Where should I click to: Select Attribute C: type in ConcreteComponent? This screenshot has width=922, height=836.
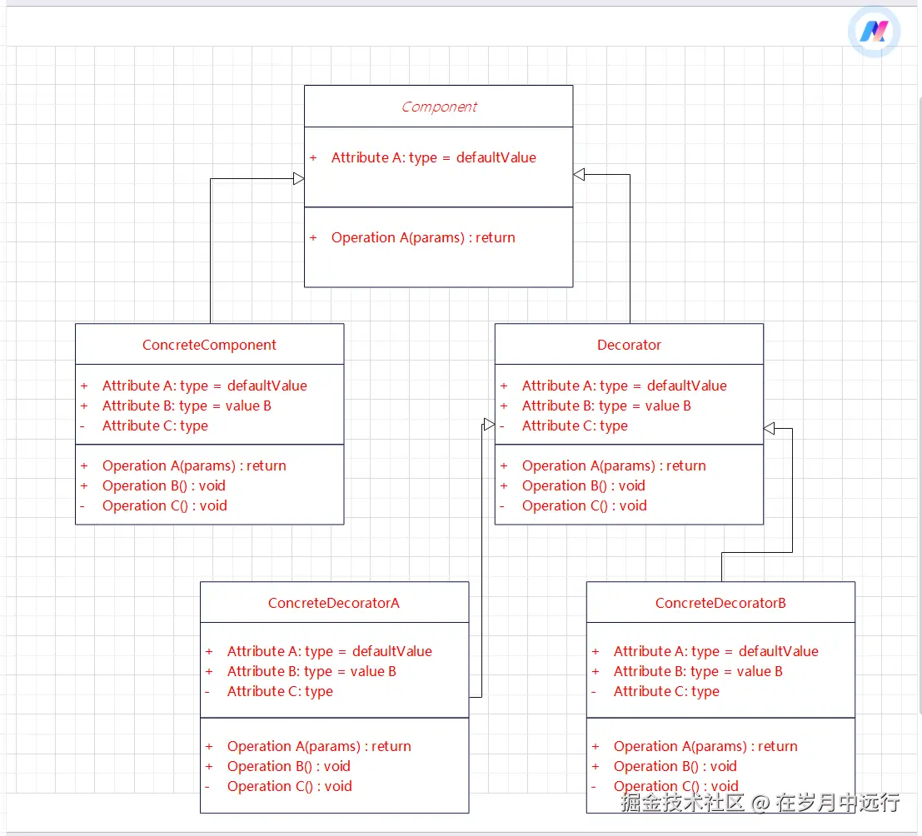(155, 425)
